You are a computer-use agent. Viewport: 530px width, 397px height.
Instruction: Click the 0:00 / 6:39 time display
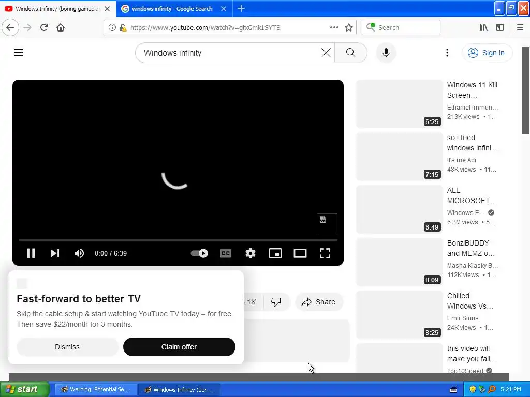pos(111,253)
